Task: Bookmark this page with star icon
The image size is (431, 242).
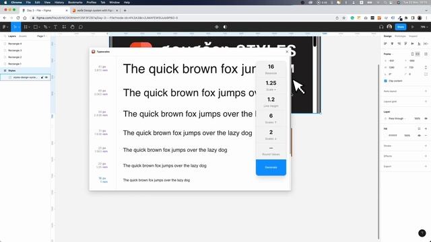Action: pos(344,18)
